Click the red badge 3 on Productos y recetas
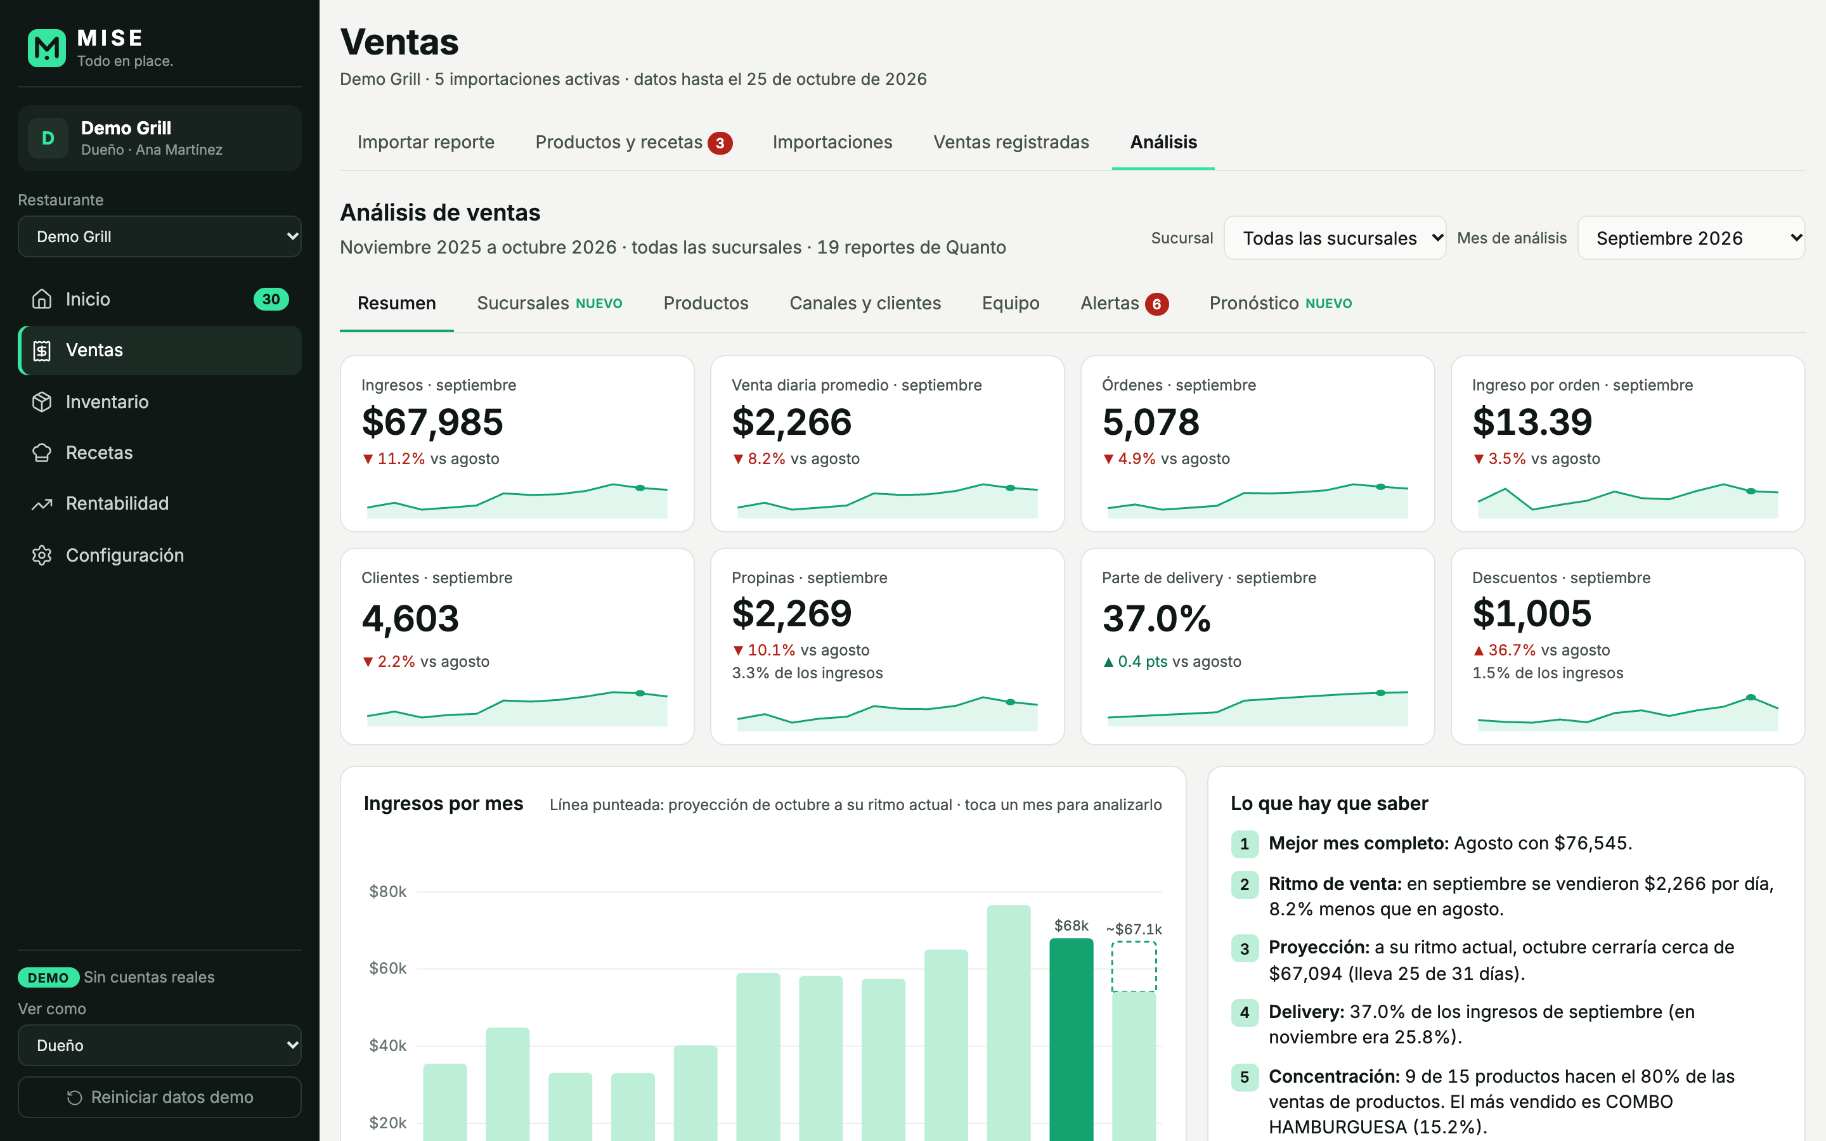Viewport: 1826px width, 1141px height. [720, 143]
